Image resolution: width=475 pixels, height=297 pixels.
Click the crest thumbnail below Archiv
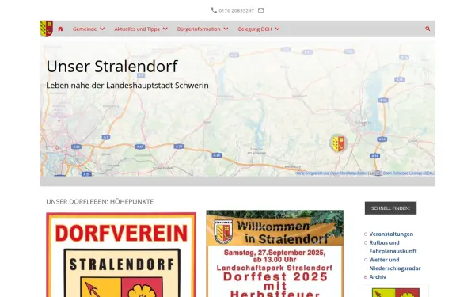[396, 291]
